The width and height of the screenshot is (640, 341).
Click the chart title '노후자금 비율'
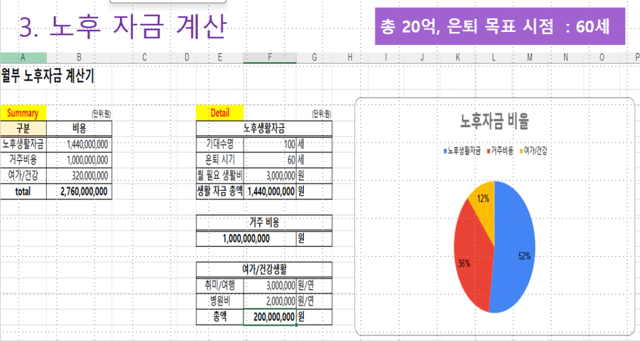494,121
